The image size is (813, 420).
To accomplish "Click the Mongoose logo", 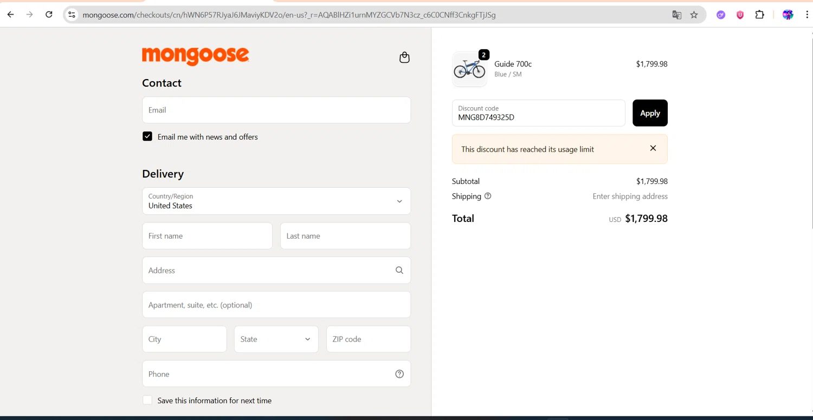I will point(196,56).
